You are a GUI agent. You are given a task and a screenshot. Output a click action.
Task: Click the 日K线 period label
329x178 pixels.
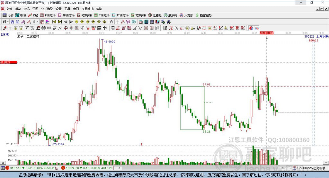pos(5,34)
